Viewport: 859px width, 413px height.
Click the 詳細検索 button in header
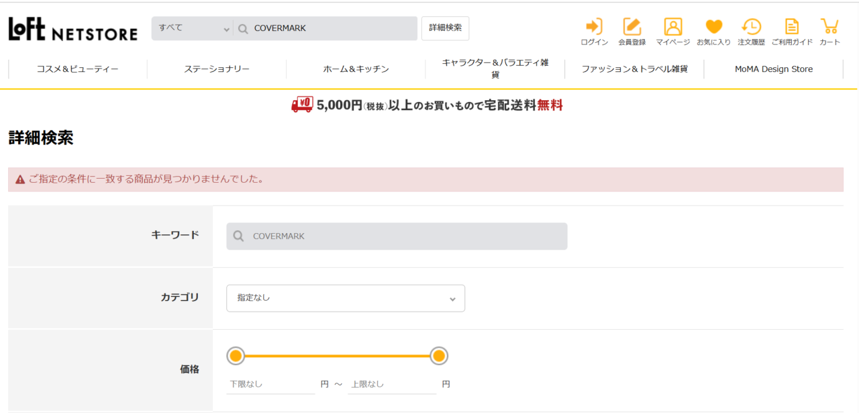(x=445, y=28)
